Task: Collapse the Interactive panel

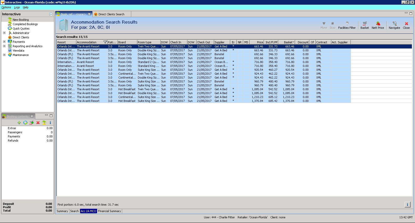Action: (x=51, y=14)
